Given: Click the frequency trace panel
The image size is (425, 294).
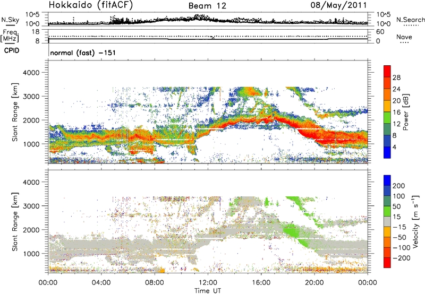Looking at the screenshot, I should (x=208, y=36).
